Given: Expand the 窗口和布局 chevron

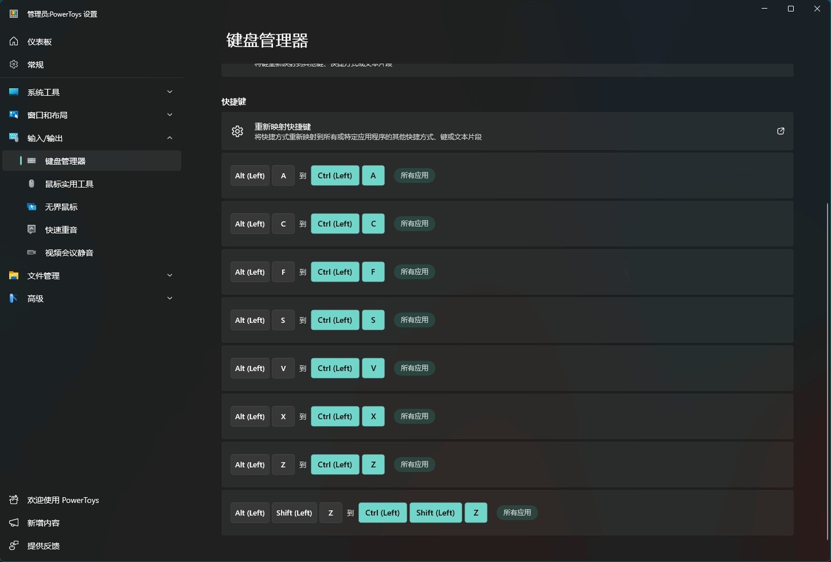Looking at the screenshot, I should [170, 115].
